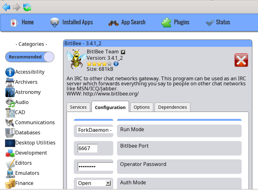
Task: Select Astronomy category text
Action: [28, 92]
